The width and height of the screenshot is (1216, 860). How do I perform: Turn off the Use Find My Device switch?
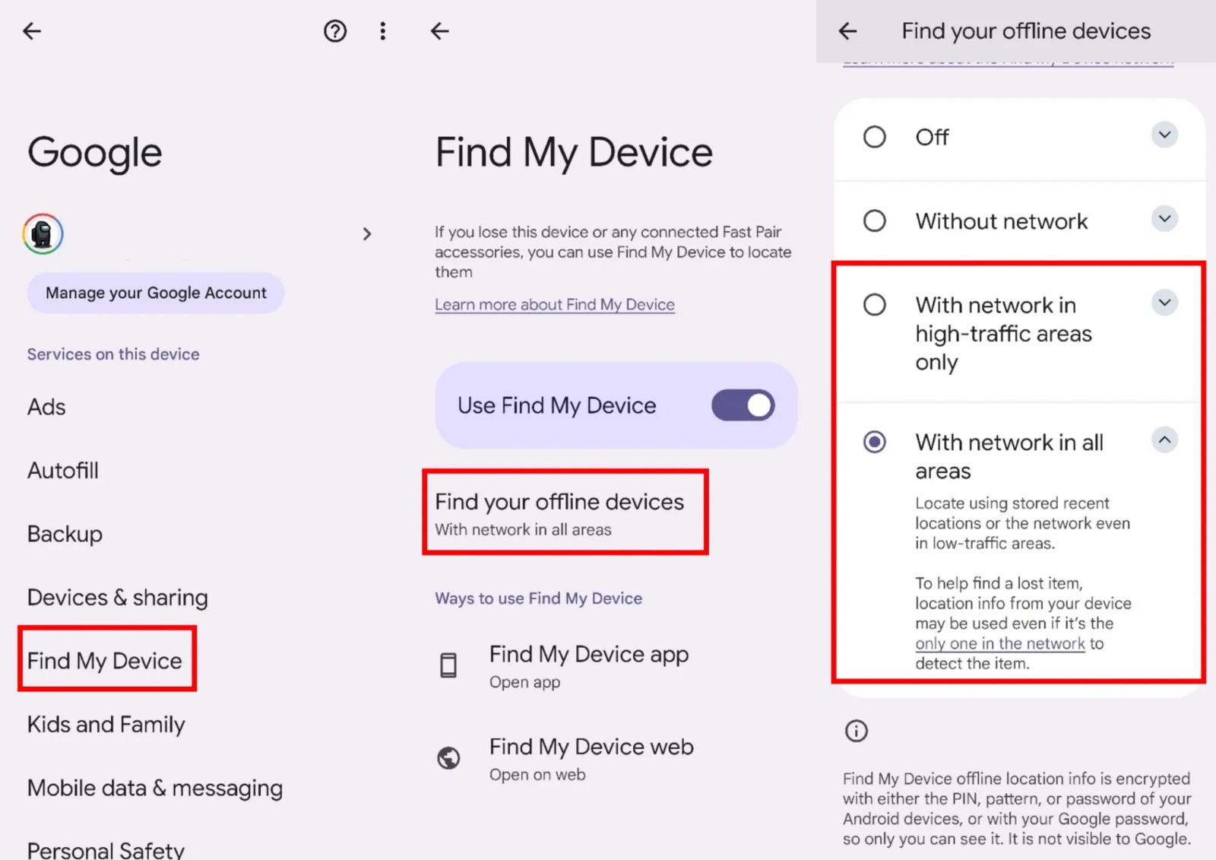coord(743,405)
